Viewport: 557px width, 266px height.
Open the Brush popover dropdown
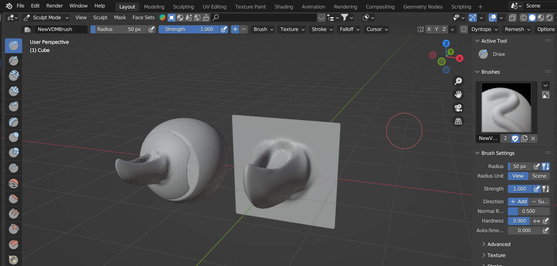[x=263, y=29]
